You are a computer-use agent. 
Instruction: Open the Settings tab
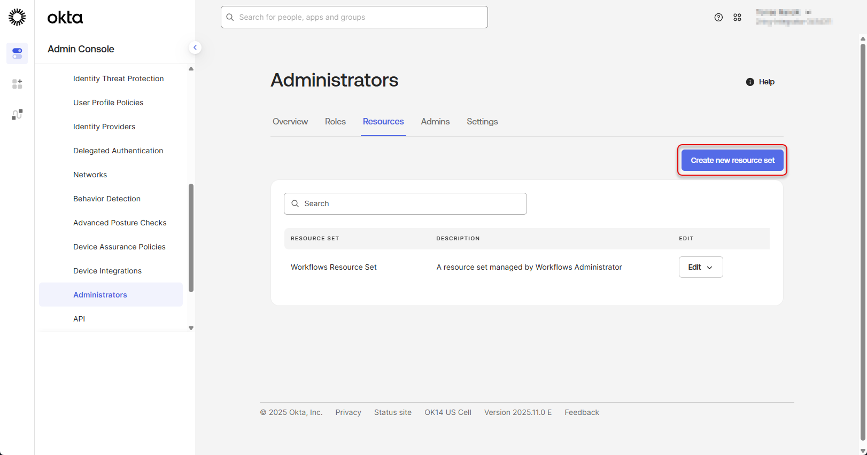482,122
